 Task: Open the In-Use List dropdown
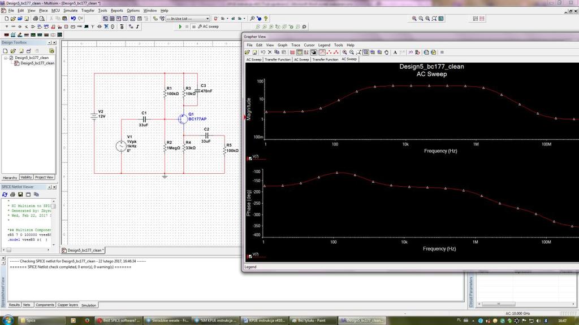point(188,19)
